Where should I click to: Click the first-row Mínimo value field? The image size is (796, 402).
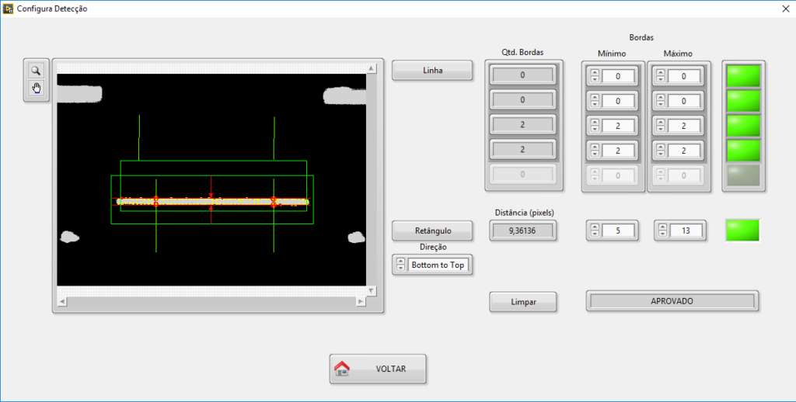point(618,77)
